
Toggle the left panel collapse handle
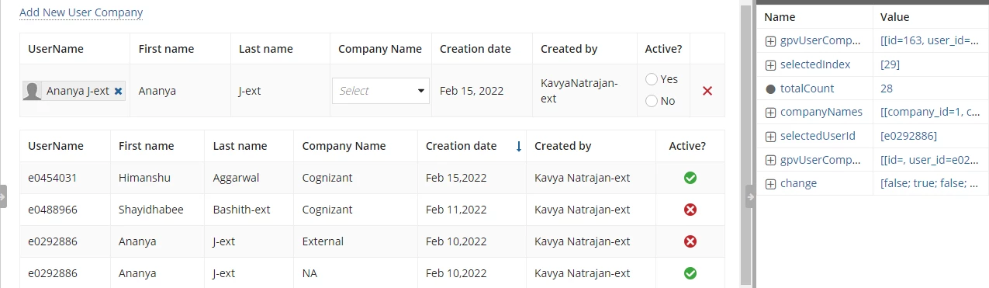3,197
